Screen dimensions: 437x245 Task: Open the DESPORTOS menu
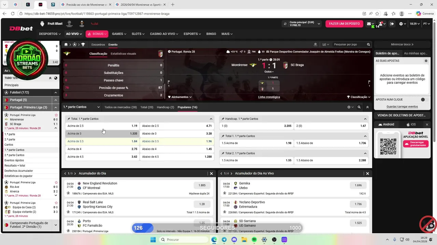[50, 34]
